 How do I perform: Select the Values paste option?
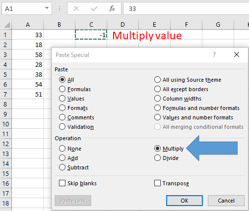(x=71, y=99)
